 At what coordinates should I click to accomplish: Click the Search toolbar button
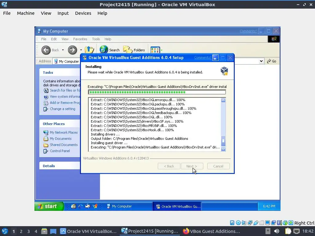[110, 50]
